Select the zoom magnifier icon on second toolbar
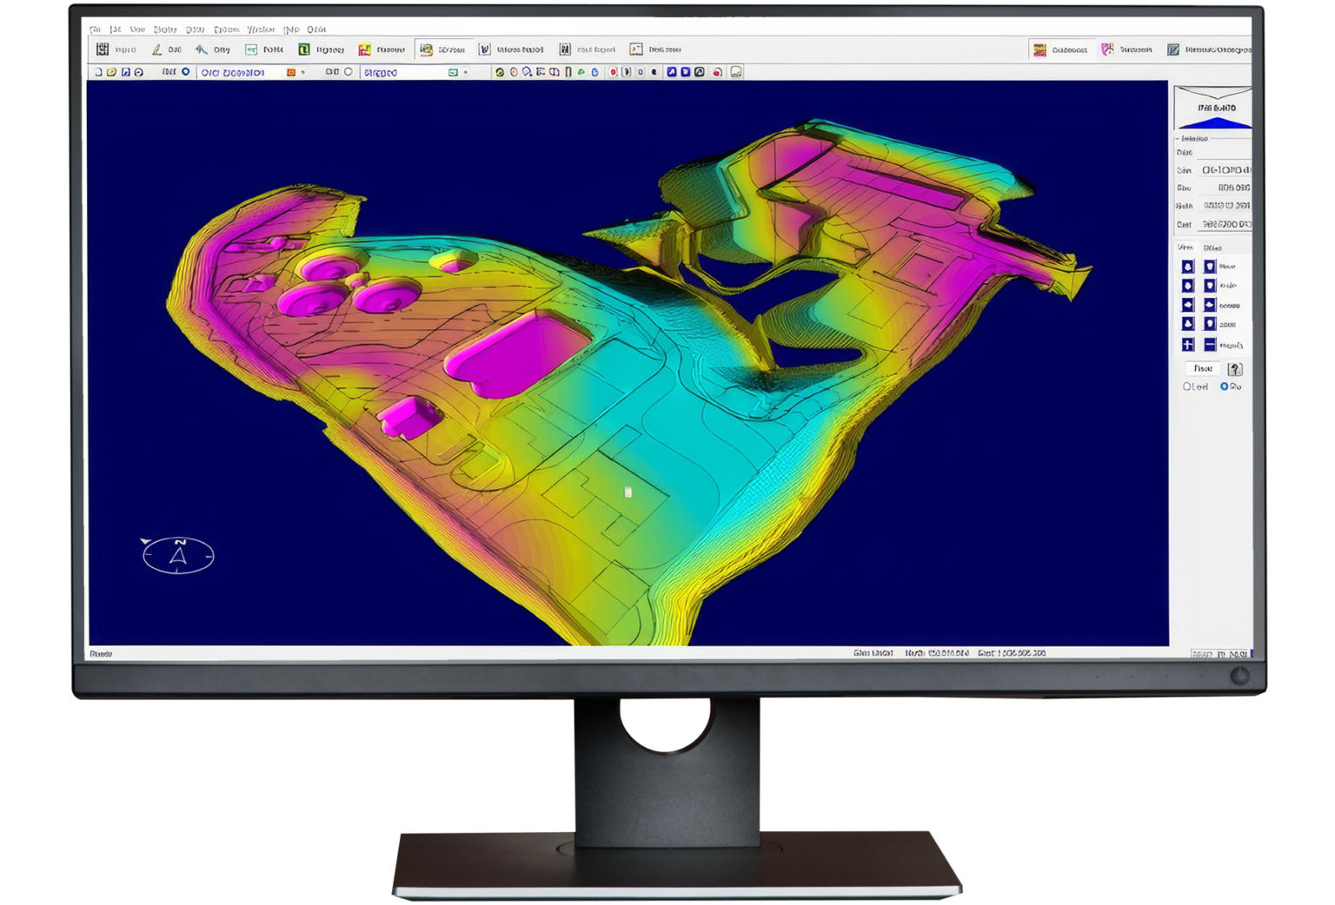The image size is (1335, 905). pyautogui.click(x=526, y=74)
